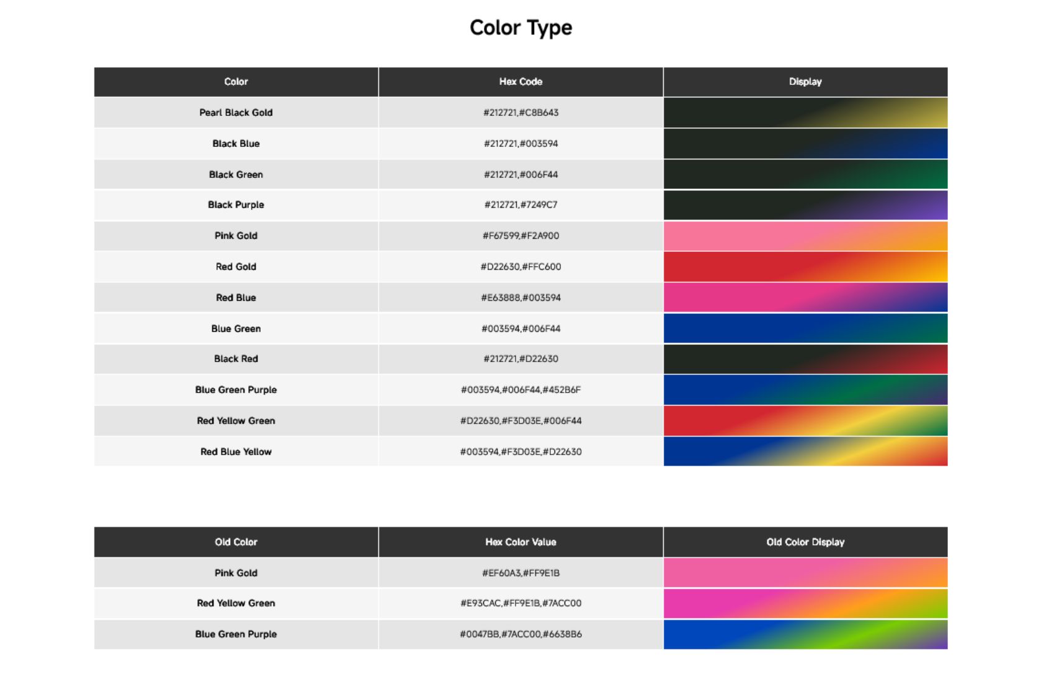This screenshot has height=682, width=1041.
Task: Click the Black Red display swatch
Action: [x=805, y=359]
